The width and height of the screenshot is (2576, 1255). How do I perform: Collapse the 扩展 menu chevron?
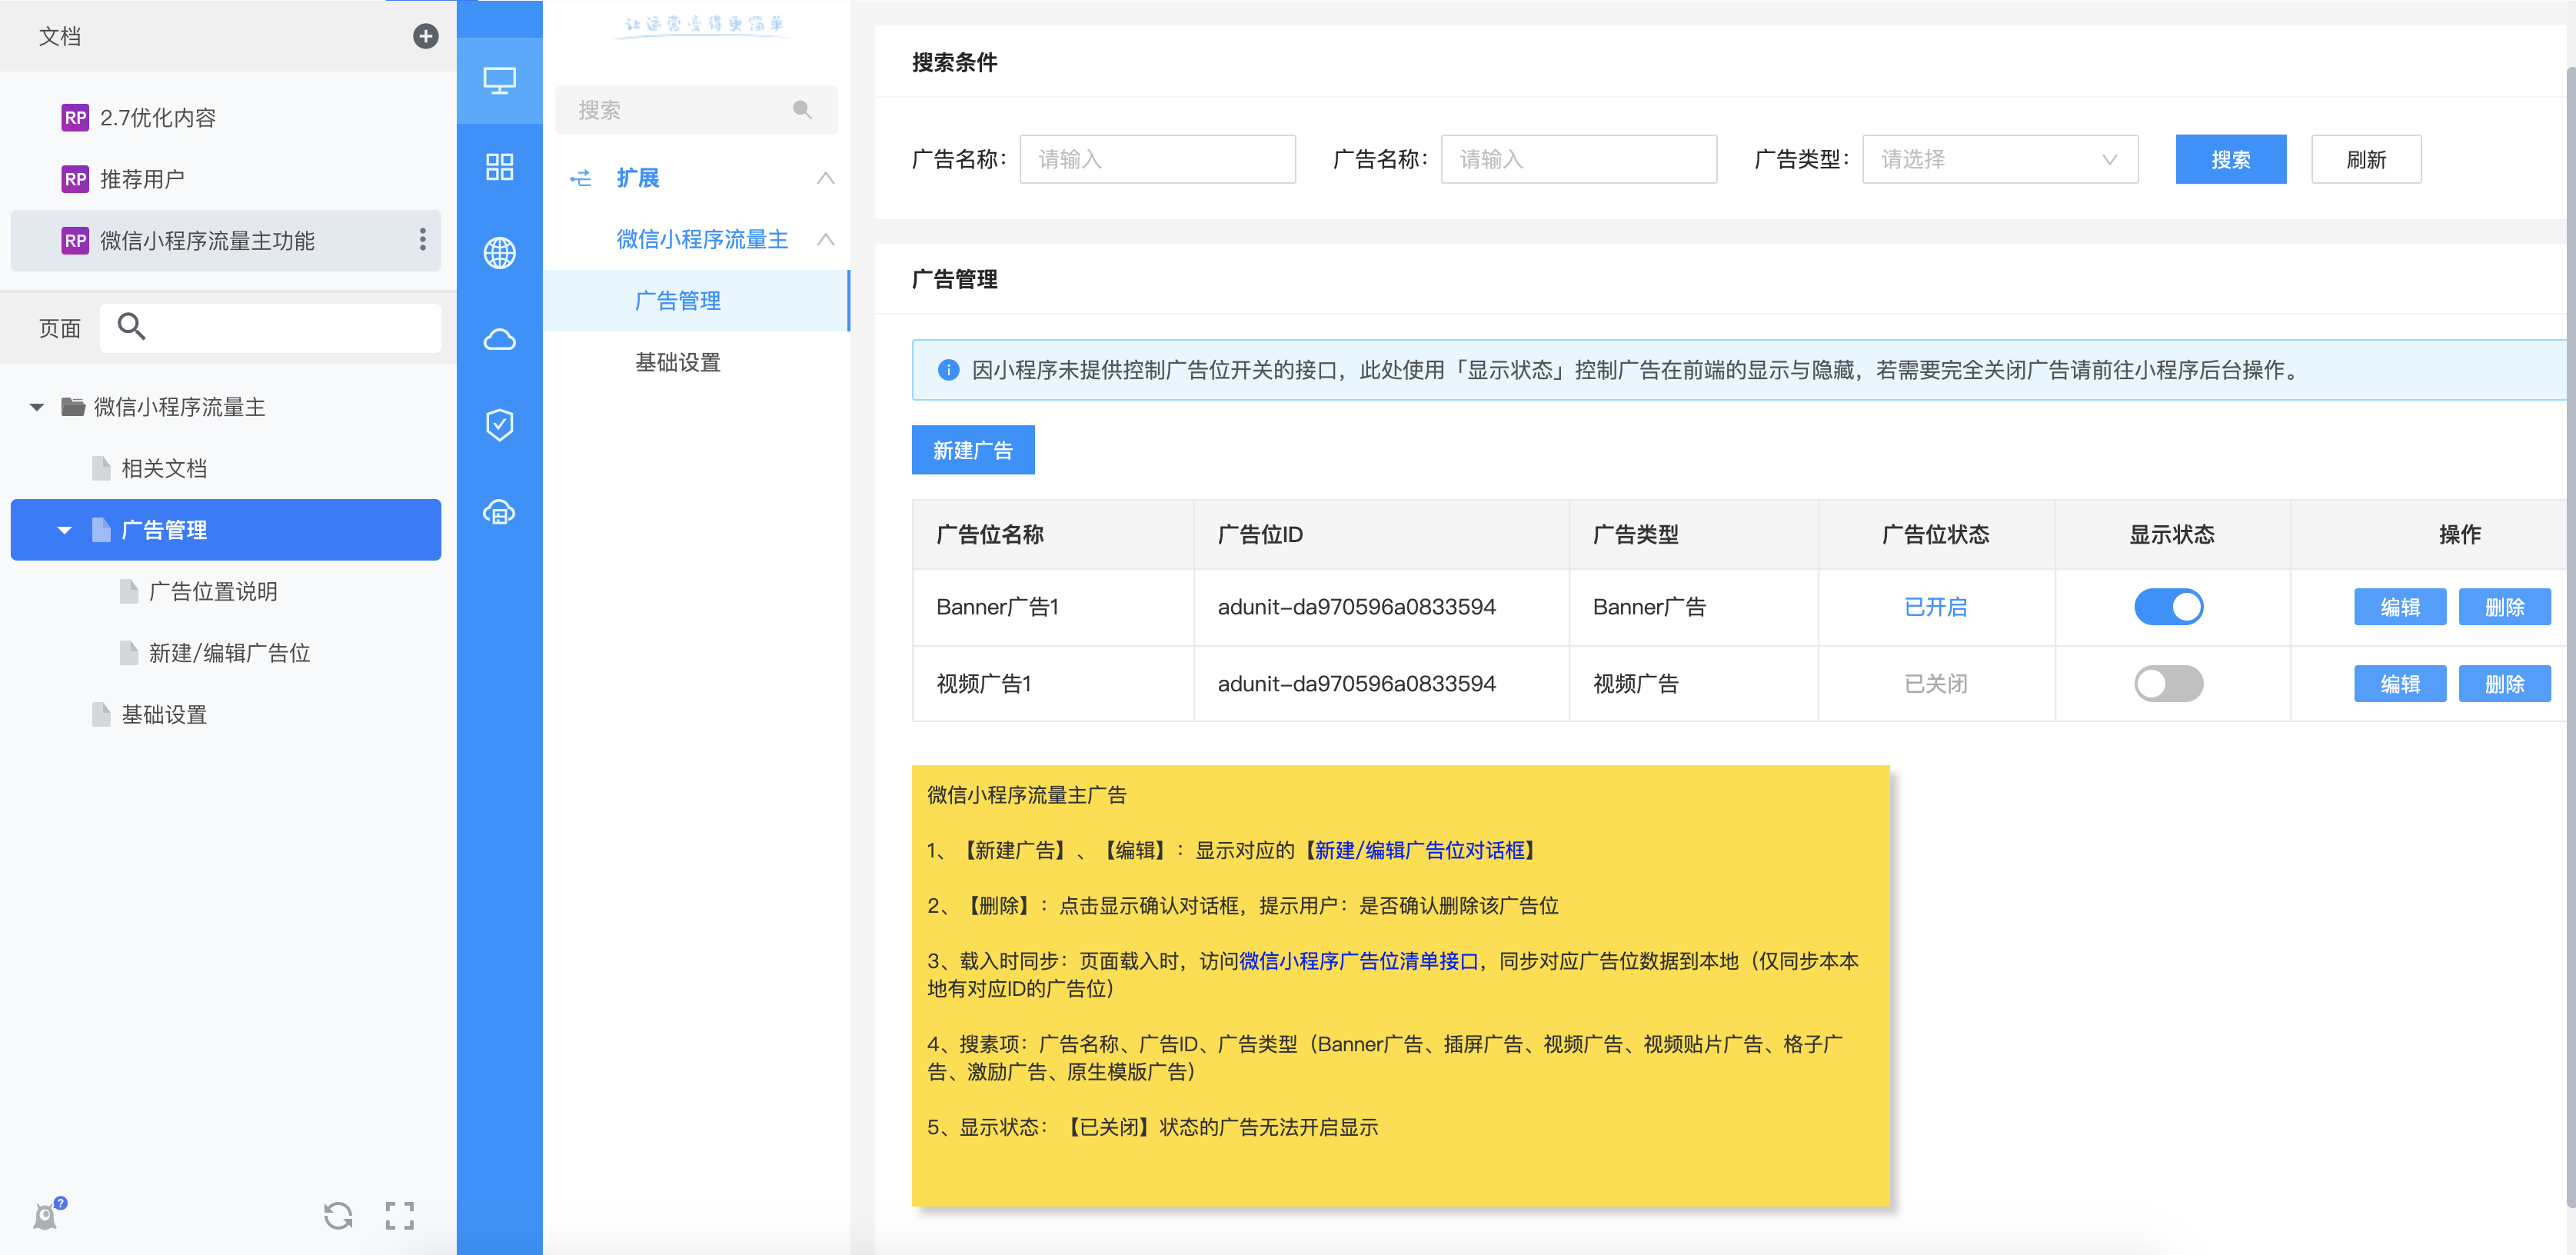point(825,178)
